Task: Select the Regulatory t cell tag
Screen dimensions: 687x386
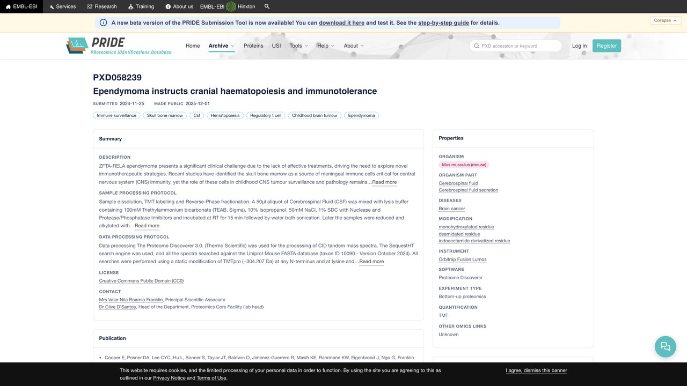Action: click(x=266, y=115)
